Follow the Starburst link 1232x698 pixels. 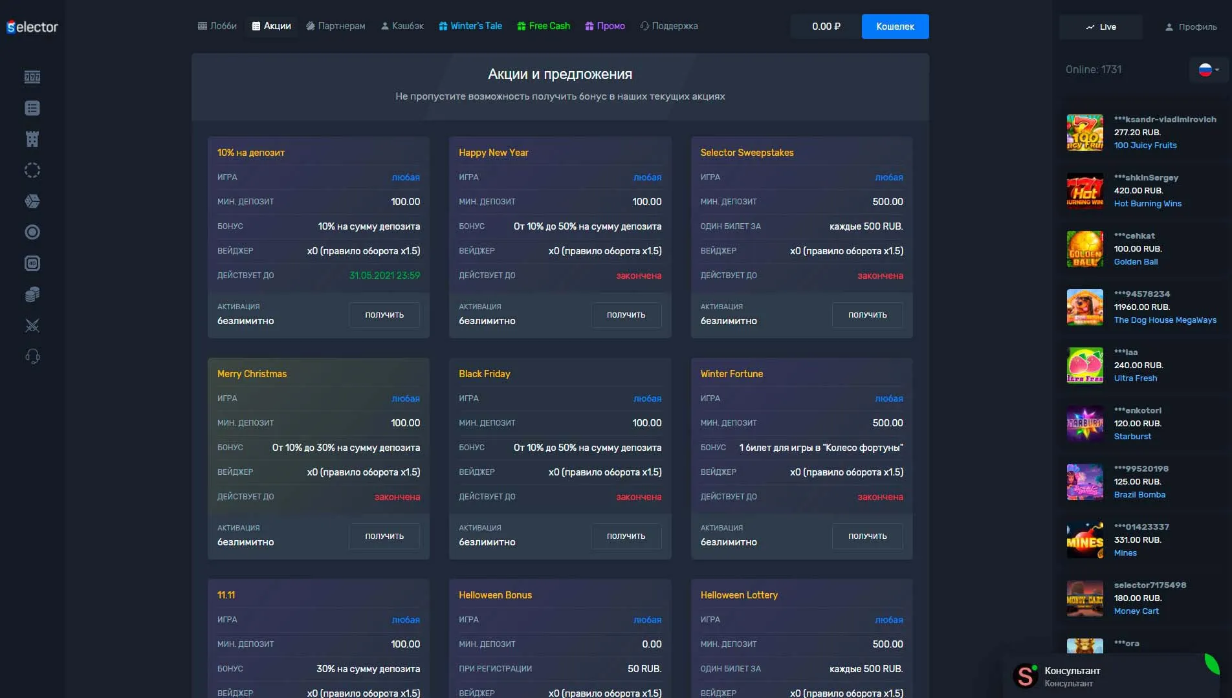pos(1132,437)
